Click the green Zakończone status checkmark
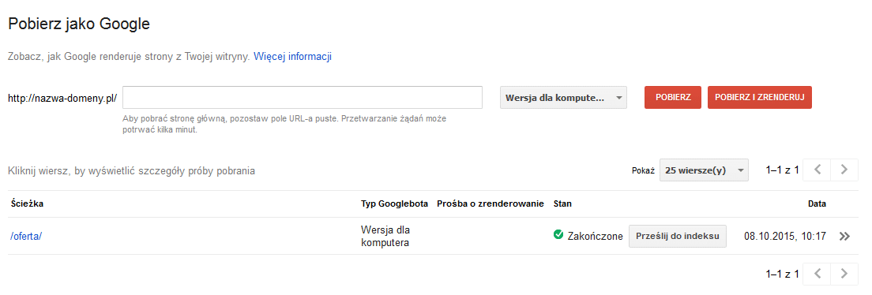 558,235
